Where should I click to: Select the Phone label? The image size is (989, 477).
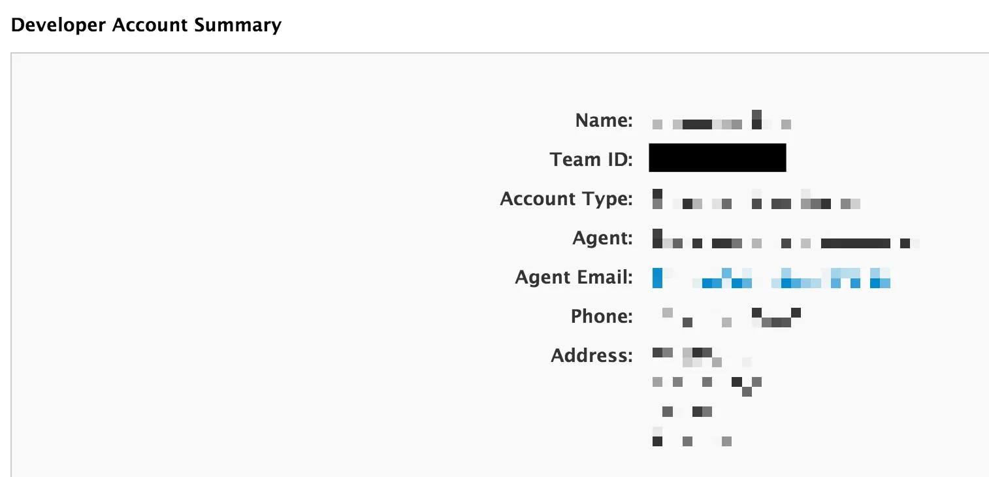[602, 317]
